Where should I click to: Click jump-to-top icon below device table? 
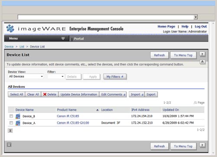(x=10, y=131)
